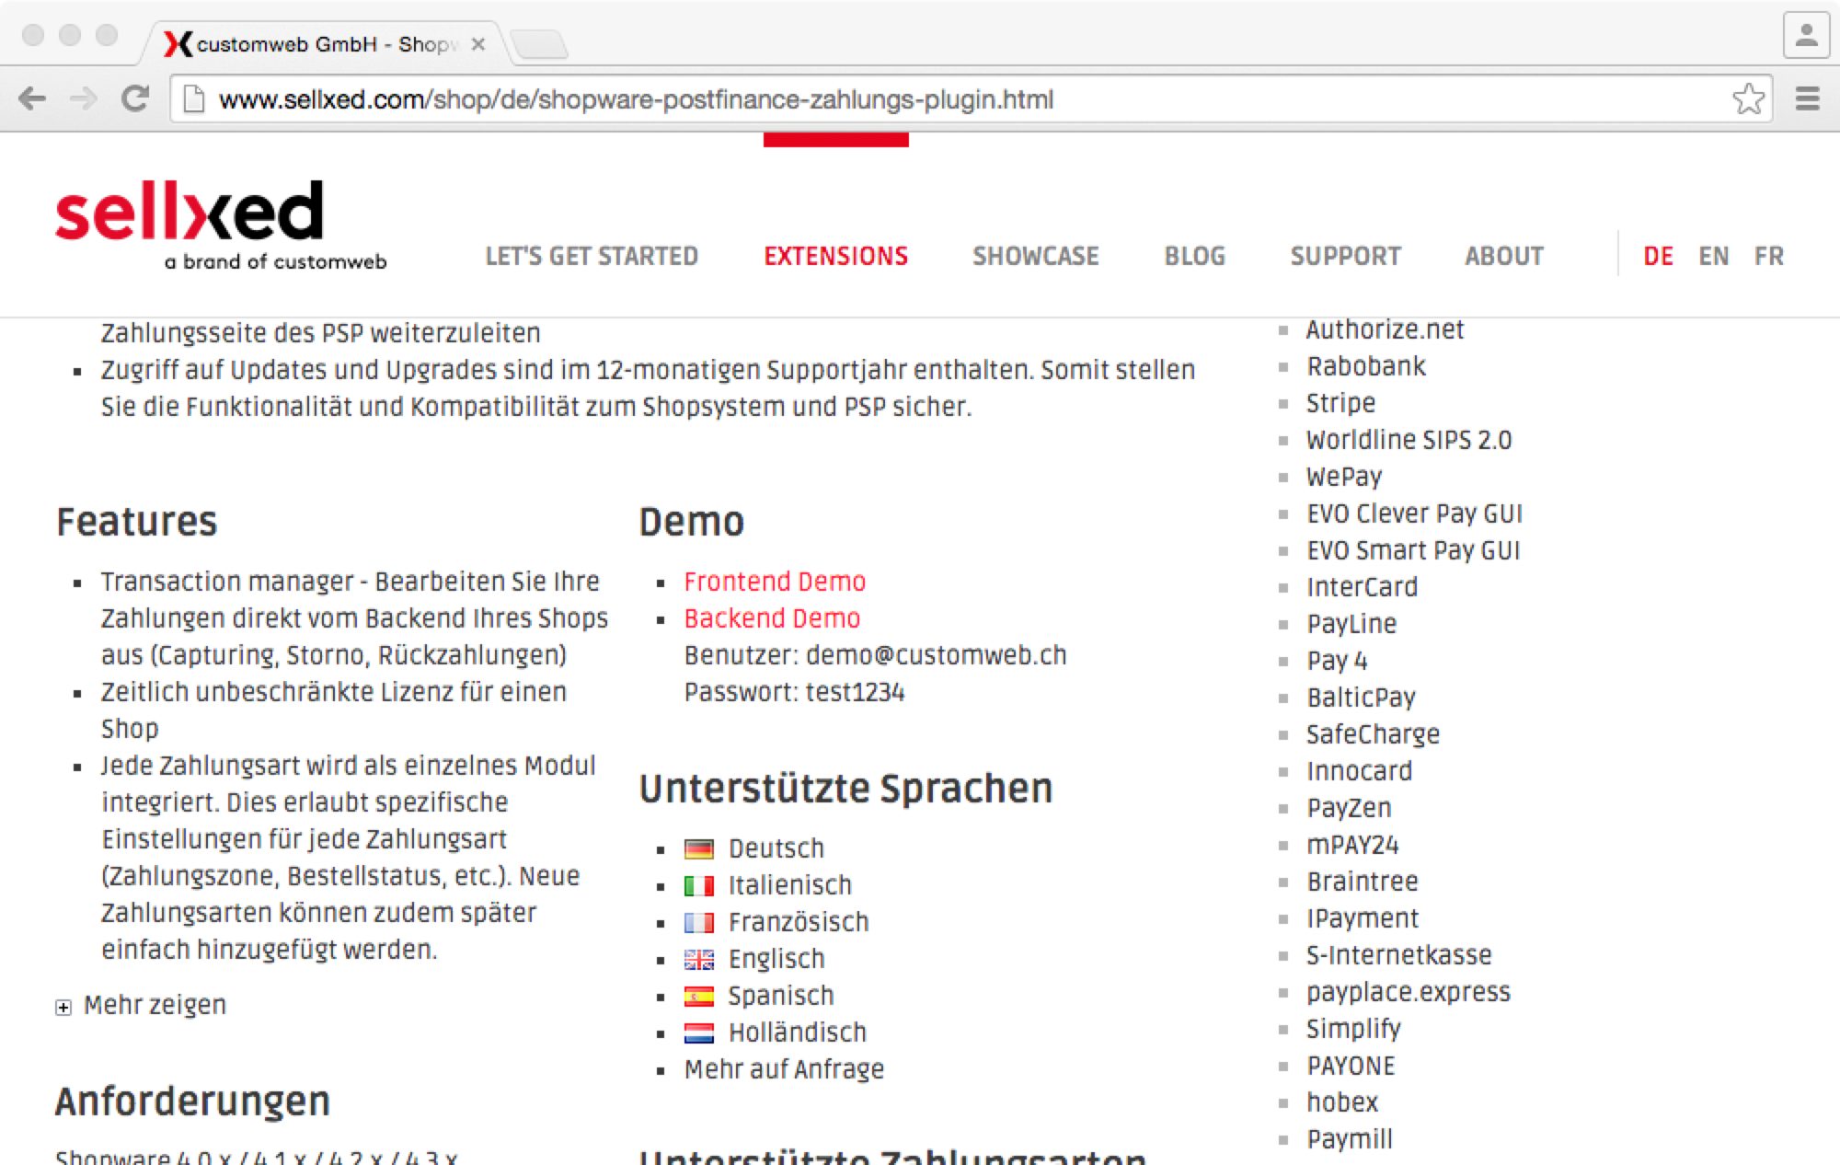This screenshot has width=1840, height=1165.
Task: Expand the Mehr zeigen plus icon
Action: (x=63, y=1007)
